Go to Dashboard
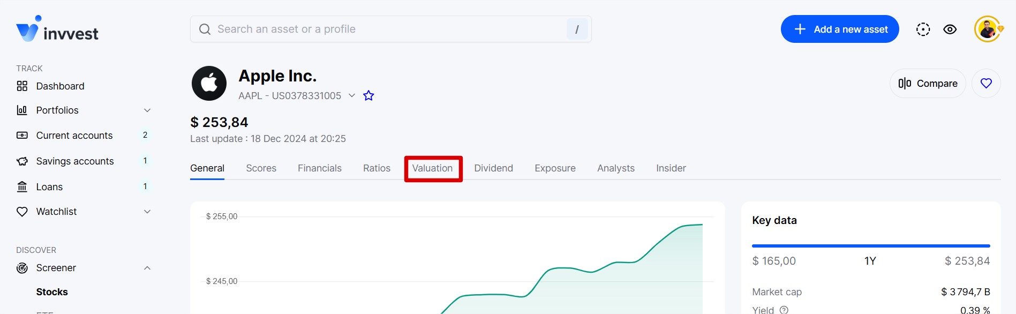 click(x=61, y=86)
